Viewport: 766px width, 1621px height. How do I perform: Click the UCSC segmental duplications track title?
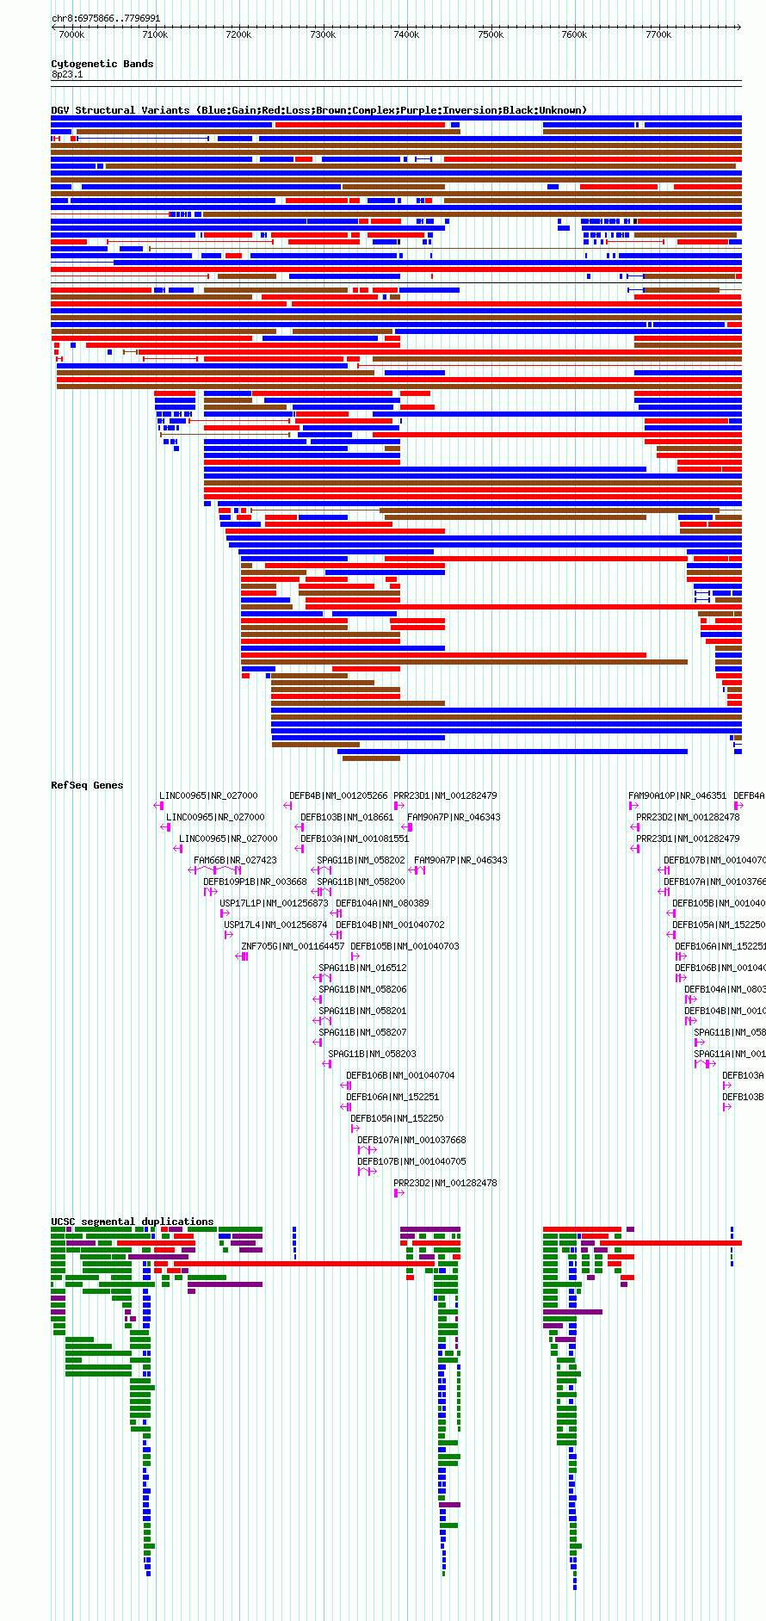(133, 1222)
